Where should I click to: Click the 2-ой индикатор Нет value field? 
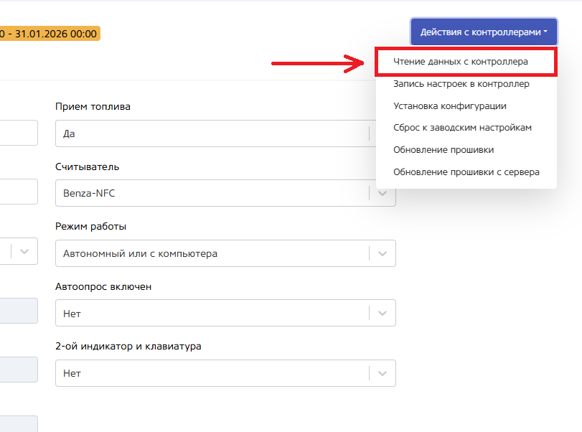[x=212, y=373]
